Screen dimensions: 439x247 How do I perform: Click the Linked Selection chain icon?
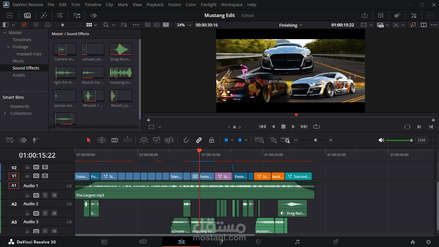(199, 140)
